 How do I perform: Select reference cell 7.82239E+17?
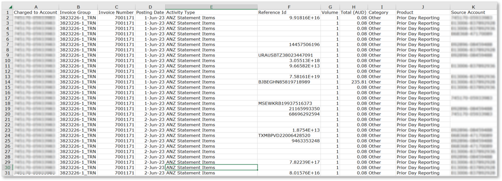pyautogui.click(x=289, y=162)
